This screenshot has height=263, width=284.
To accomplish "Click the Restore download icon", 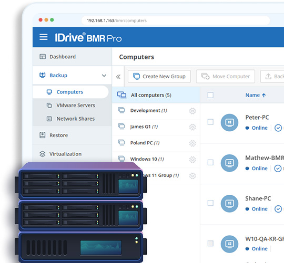I will coord(43,135).
